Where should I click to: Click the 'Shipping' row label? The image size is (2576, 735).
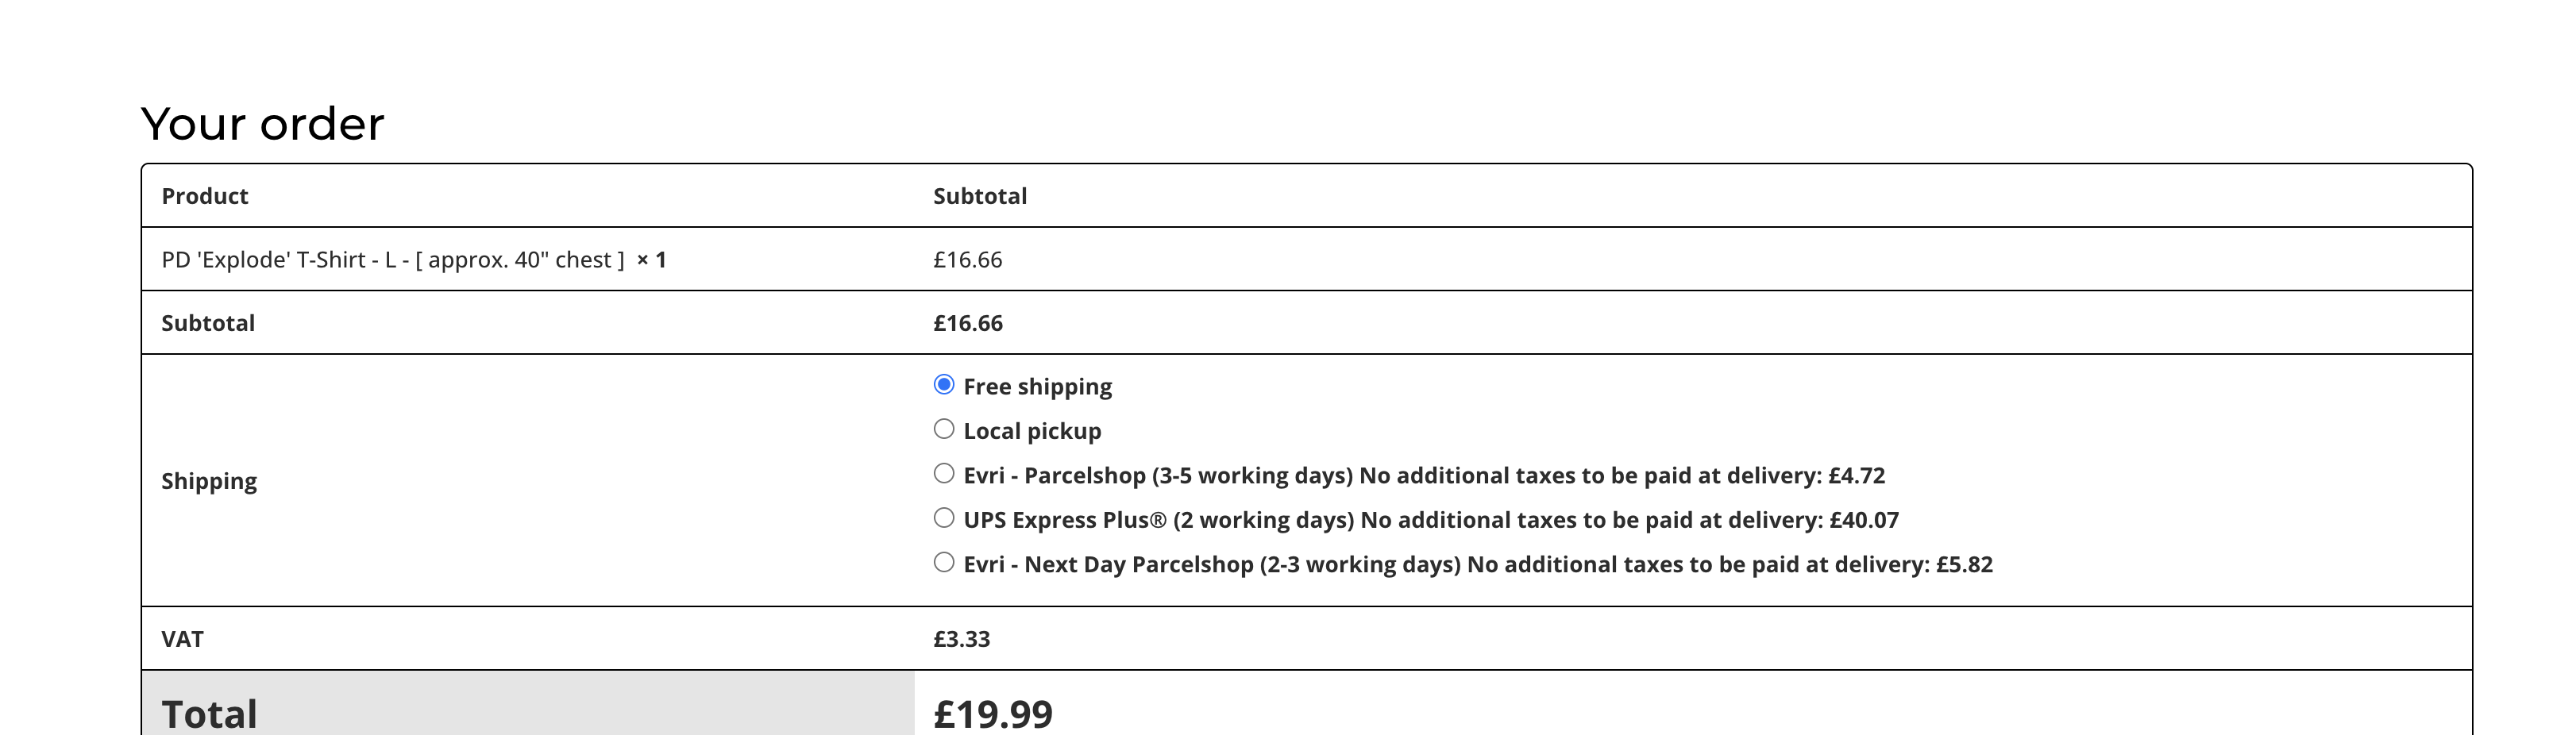(209, 481)
